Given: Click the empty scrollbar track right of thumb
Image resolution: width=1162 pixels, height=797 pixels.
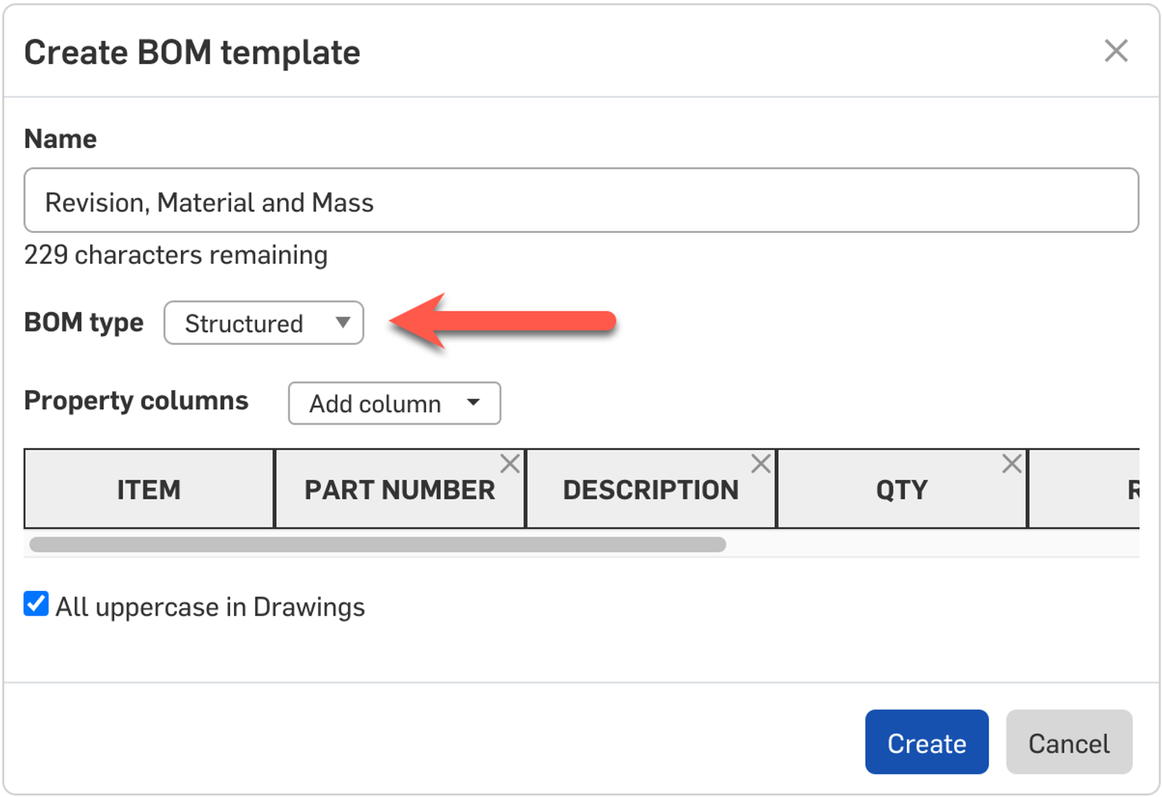Looking at the screenshot, I should pos(930,544).
